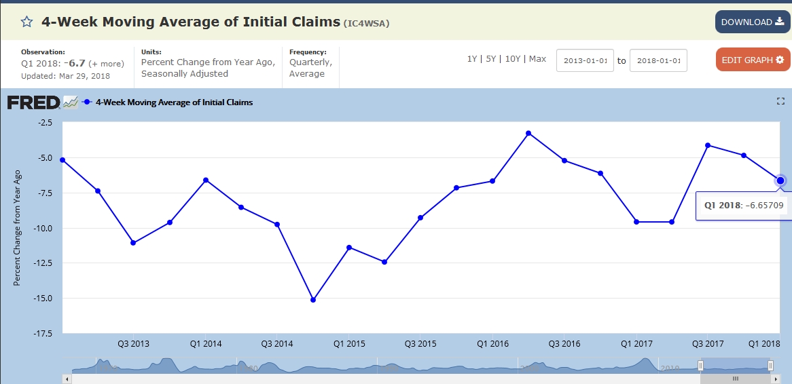Select the 1Y time range
This screenshot has width=792, height=384.
tap(471, 59)
